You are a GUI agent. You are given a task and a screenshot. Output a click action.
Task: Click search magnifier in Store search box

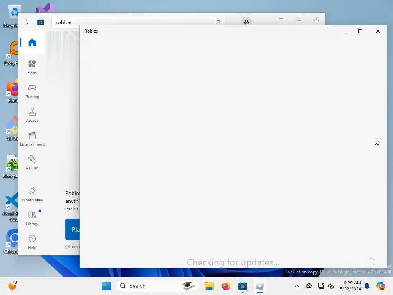(x=218, y=22)
